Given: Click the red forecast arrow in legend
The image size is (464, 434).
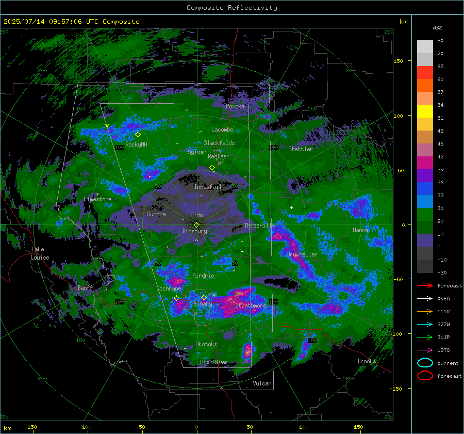Looking at the screenshot, I should (425, 285).
